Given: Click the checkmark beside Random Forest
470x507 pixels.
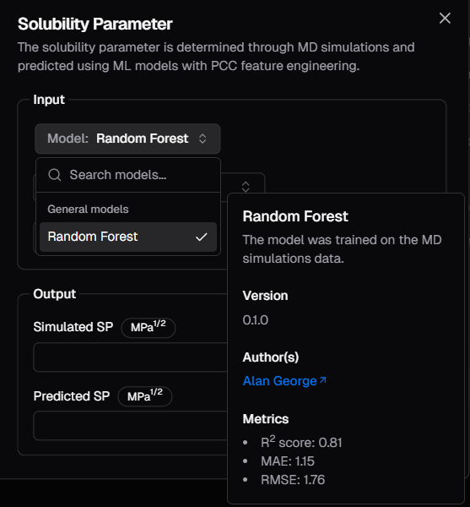Looking at the screenshot, I should coord(201,237).
